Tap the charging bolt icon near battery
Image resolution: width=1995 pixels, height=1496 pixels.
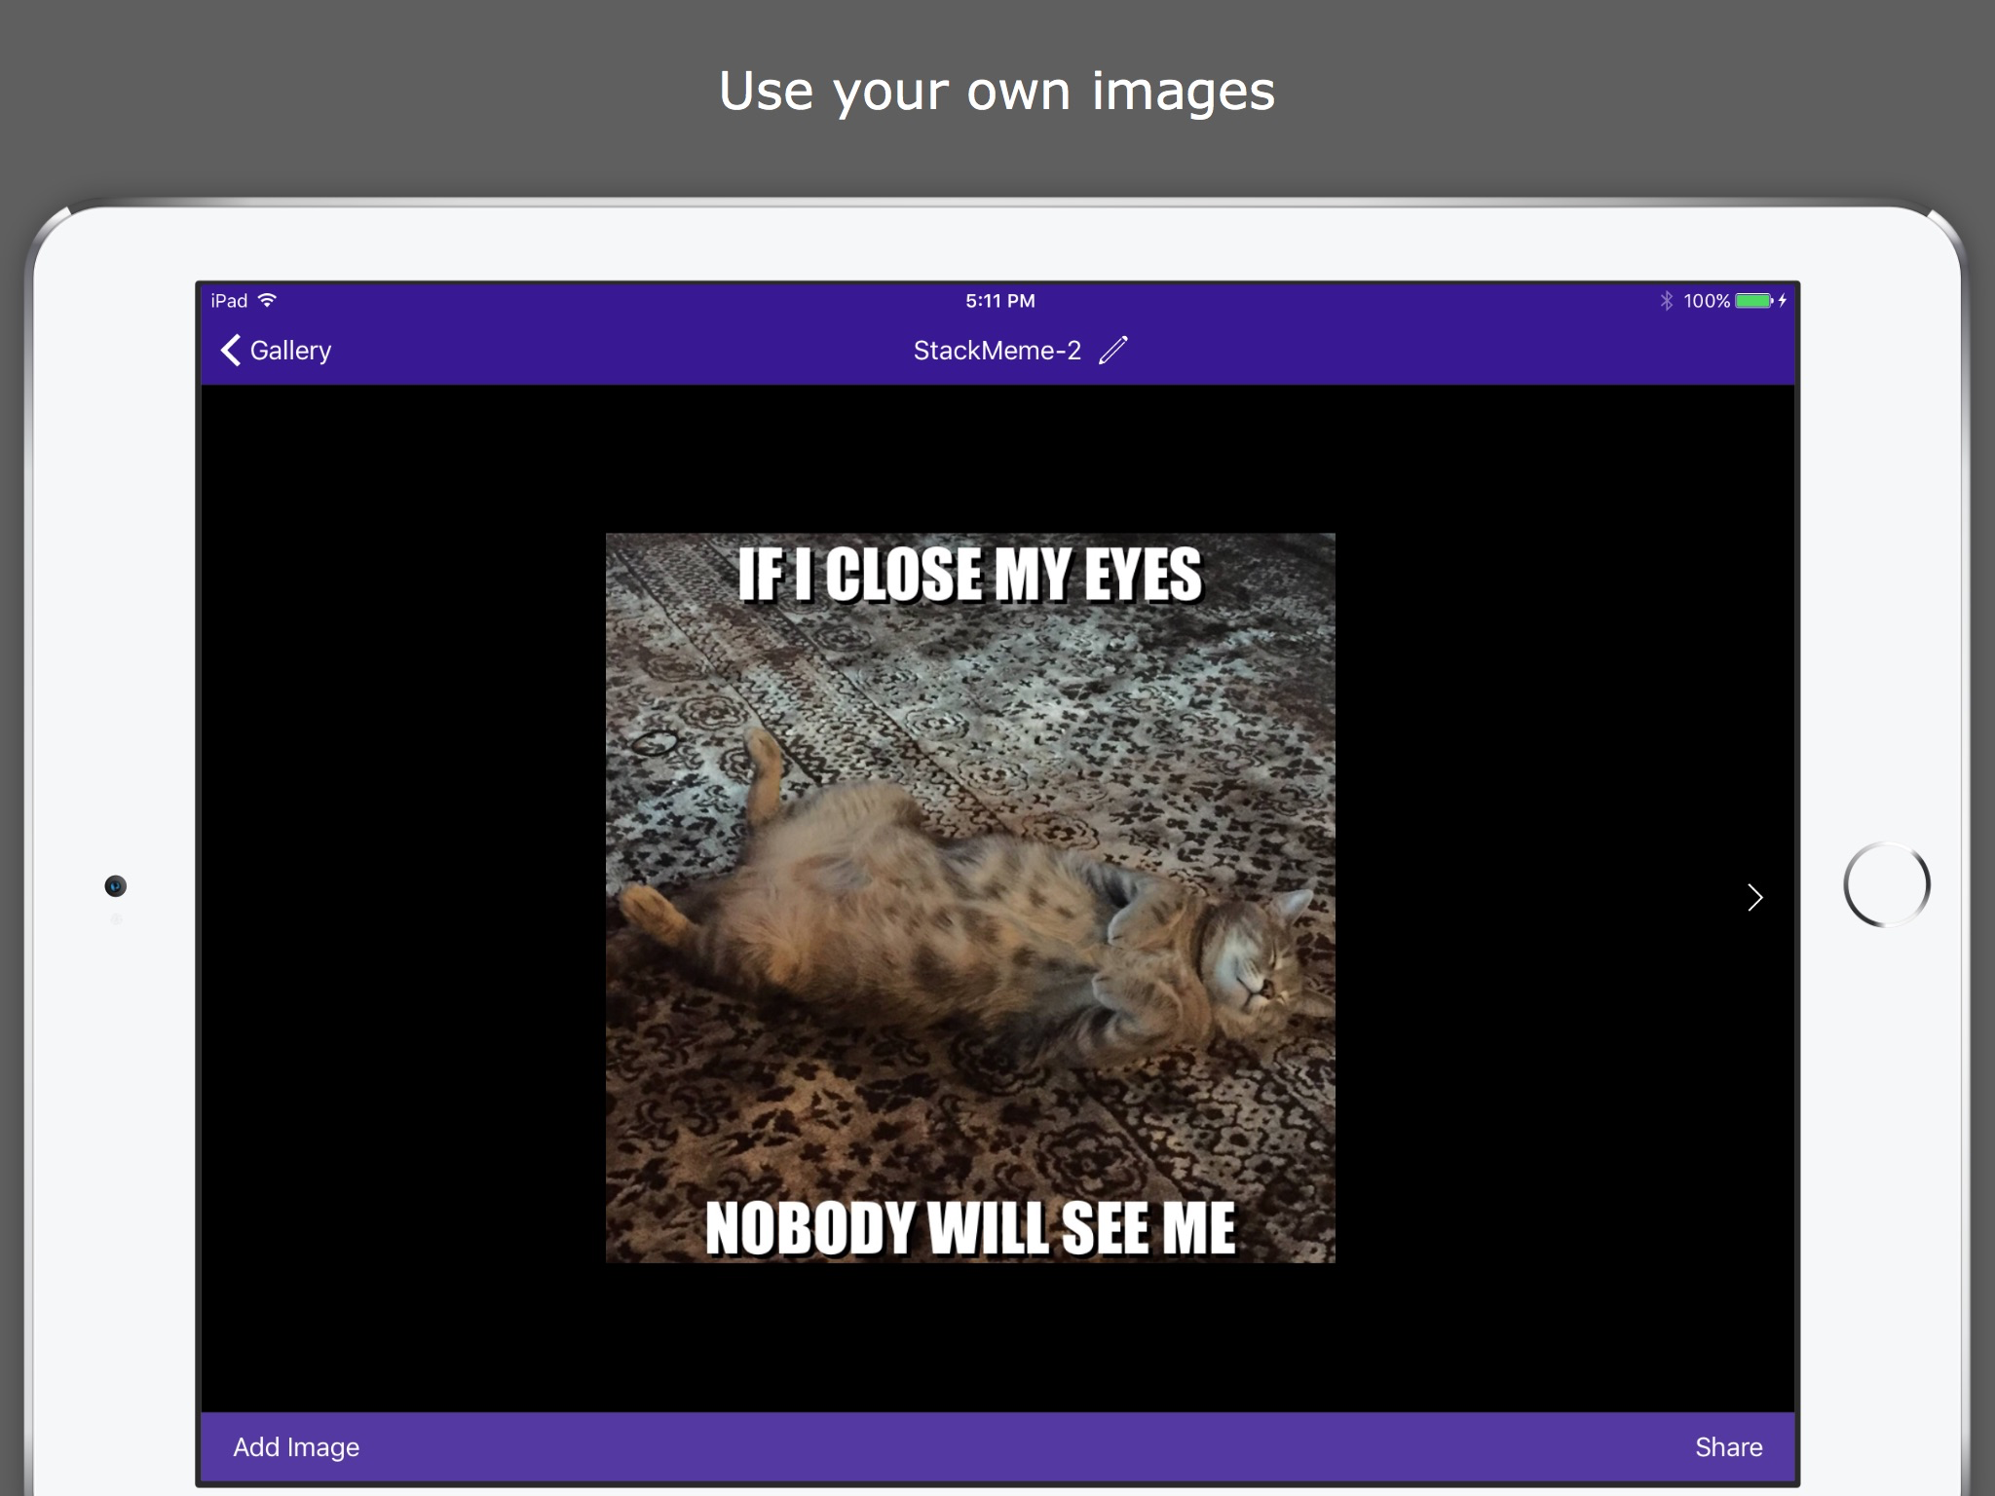(1782, 300)
